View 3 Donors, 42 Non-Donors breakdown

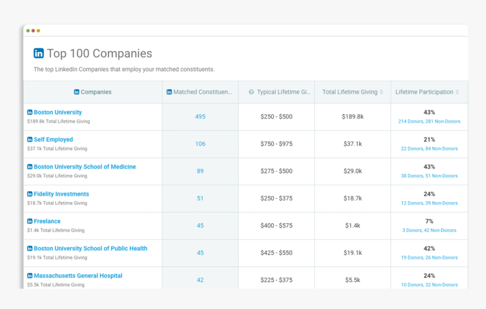(429, 230)
